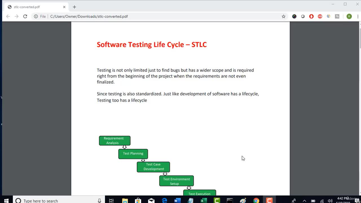Screen dimensions: 361x203
Task: Click the text 'Testing too has a lifecycle'
Action: 122,100
